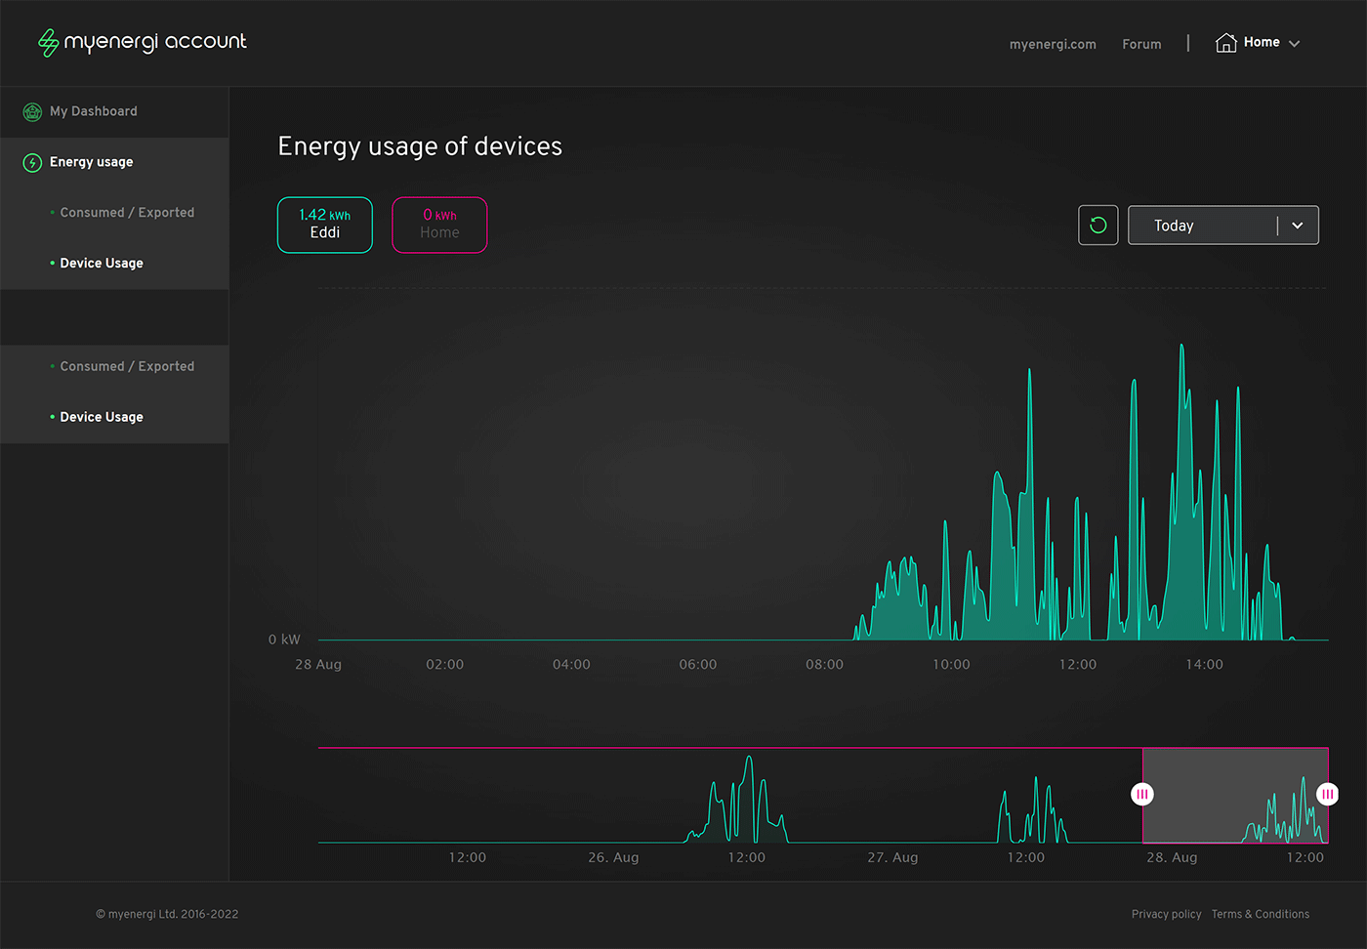
Task: Expand the Home account menu chevron
Action: coord(1295,44)
